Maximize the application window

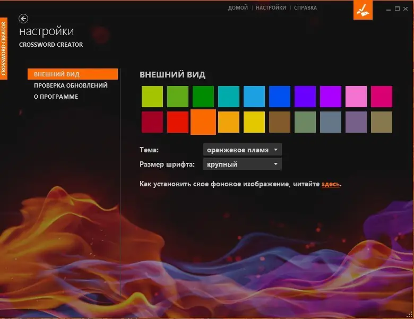(x=397, y=8)
